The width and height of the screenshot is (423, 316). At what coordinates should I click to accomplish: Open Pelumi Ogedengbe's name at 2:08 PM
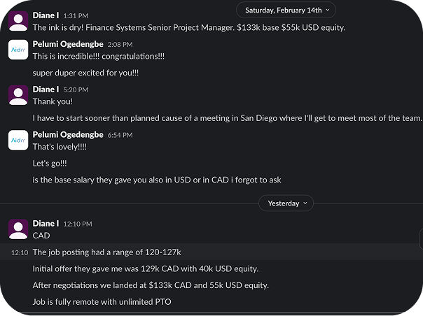[x=68, y=44]
